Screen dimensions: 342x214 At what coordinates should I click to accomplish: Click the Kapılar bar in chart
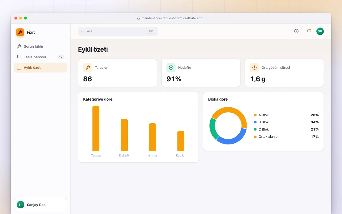(181, 141)
